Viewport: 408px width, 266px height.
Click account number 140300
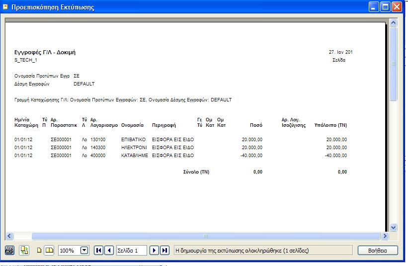pos(98,147)
